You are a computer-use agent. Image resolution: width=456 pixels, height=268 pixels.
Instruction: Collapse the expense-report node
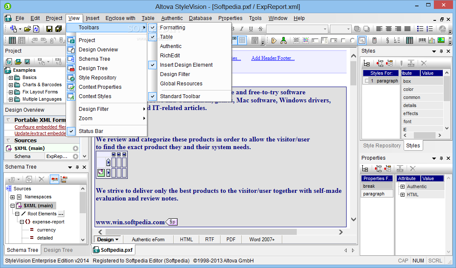[22, 222]
